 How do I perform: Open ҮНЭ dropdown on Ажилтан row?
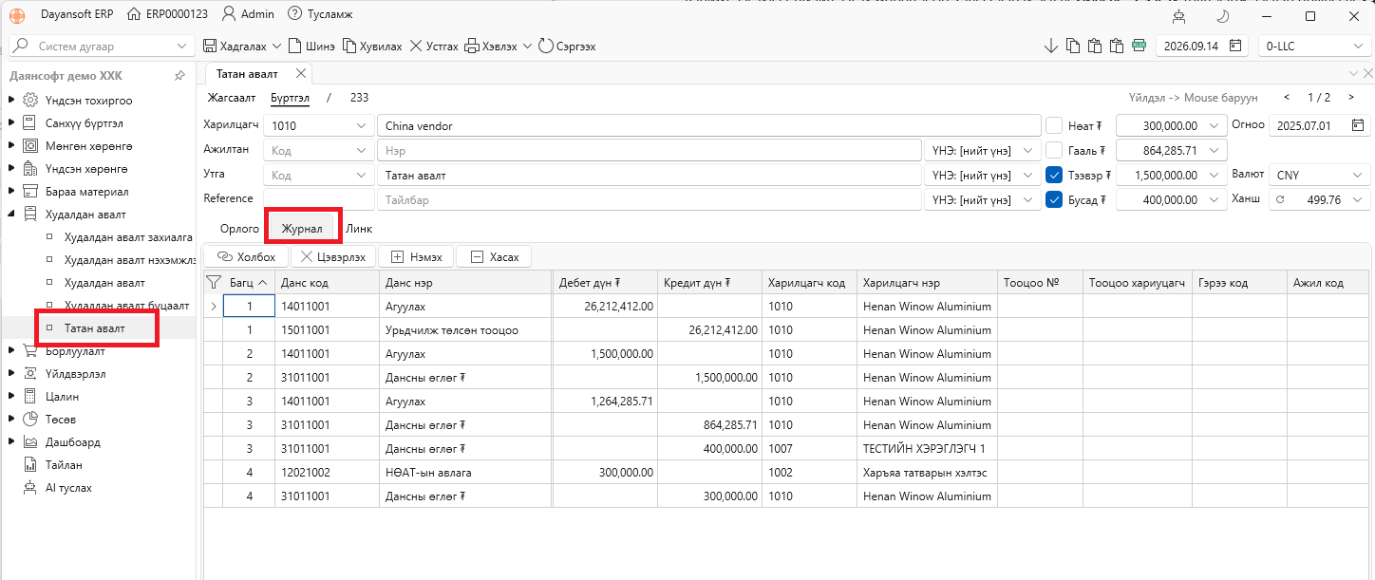(1027, 150)
